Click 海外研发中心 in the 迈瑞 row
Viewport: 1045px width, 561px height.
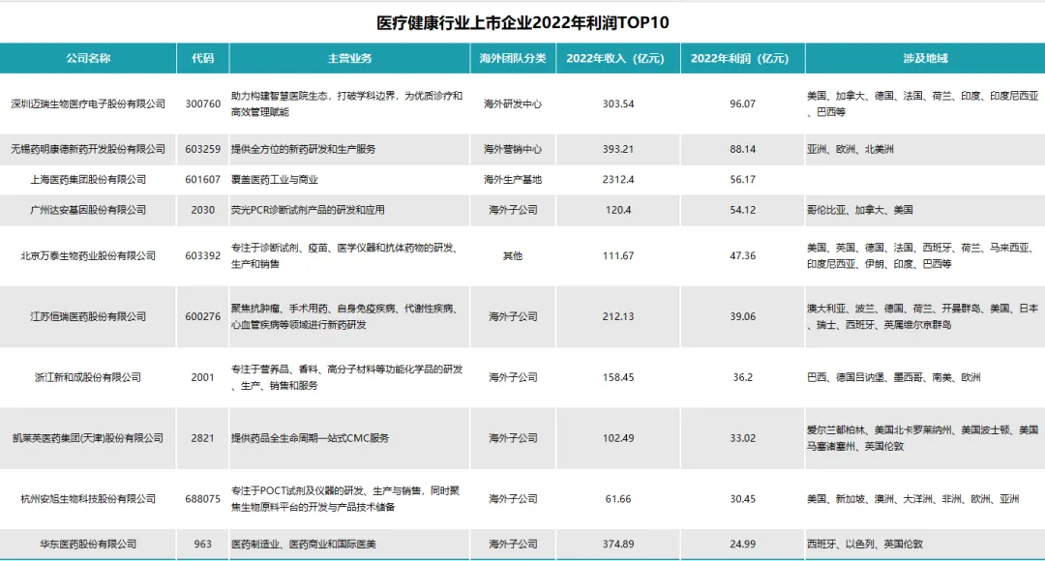coord(513,103)
